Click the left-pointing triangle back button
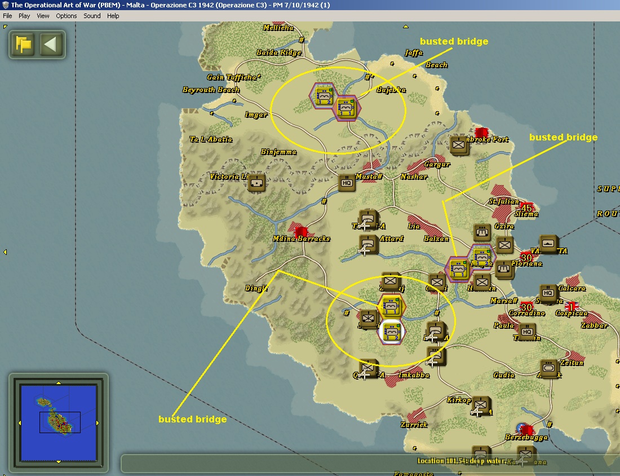The height and width of the screenshot is (476, 620). click(x=51, y=45)
